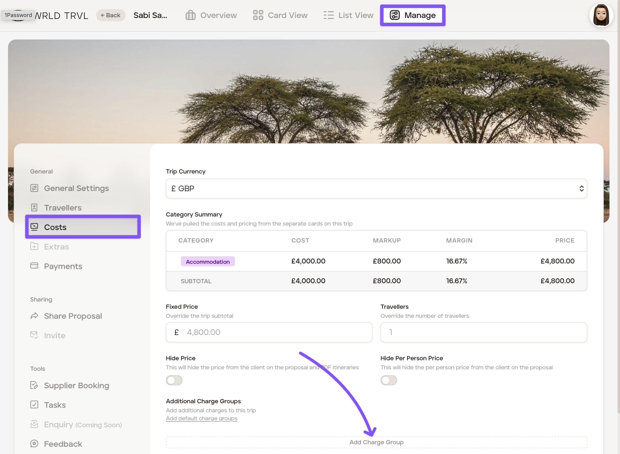
Task: Click the Share Proposal arrow icon
Action: click(x=34, y=316)
